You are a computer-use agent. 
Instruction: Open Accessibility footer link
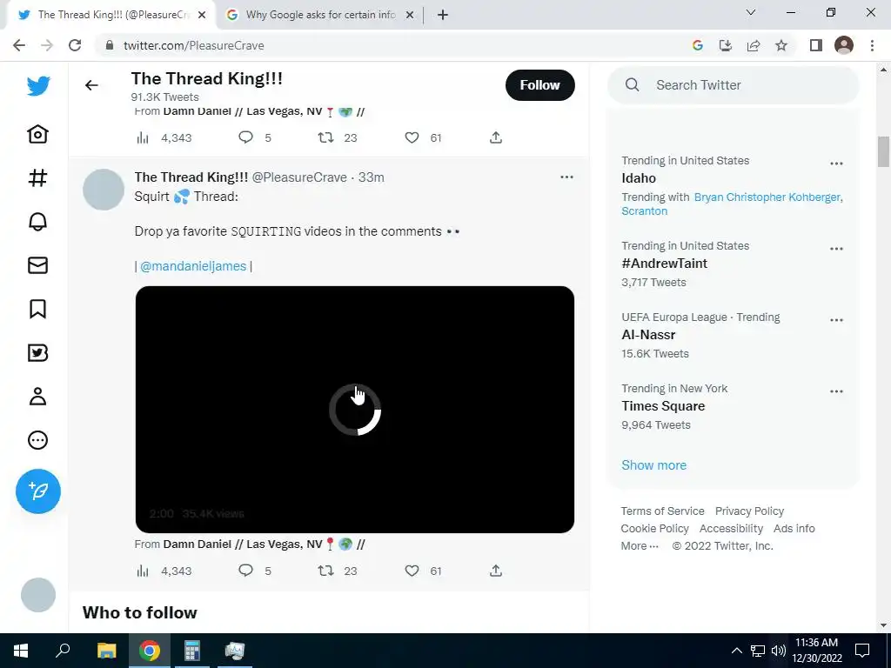tap(731, 529)
